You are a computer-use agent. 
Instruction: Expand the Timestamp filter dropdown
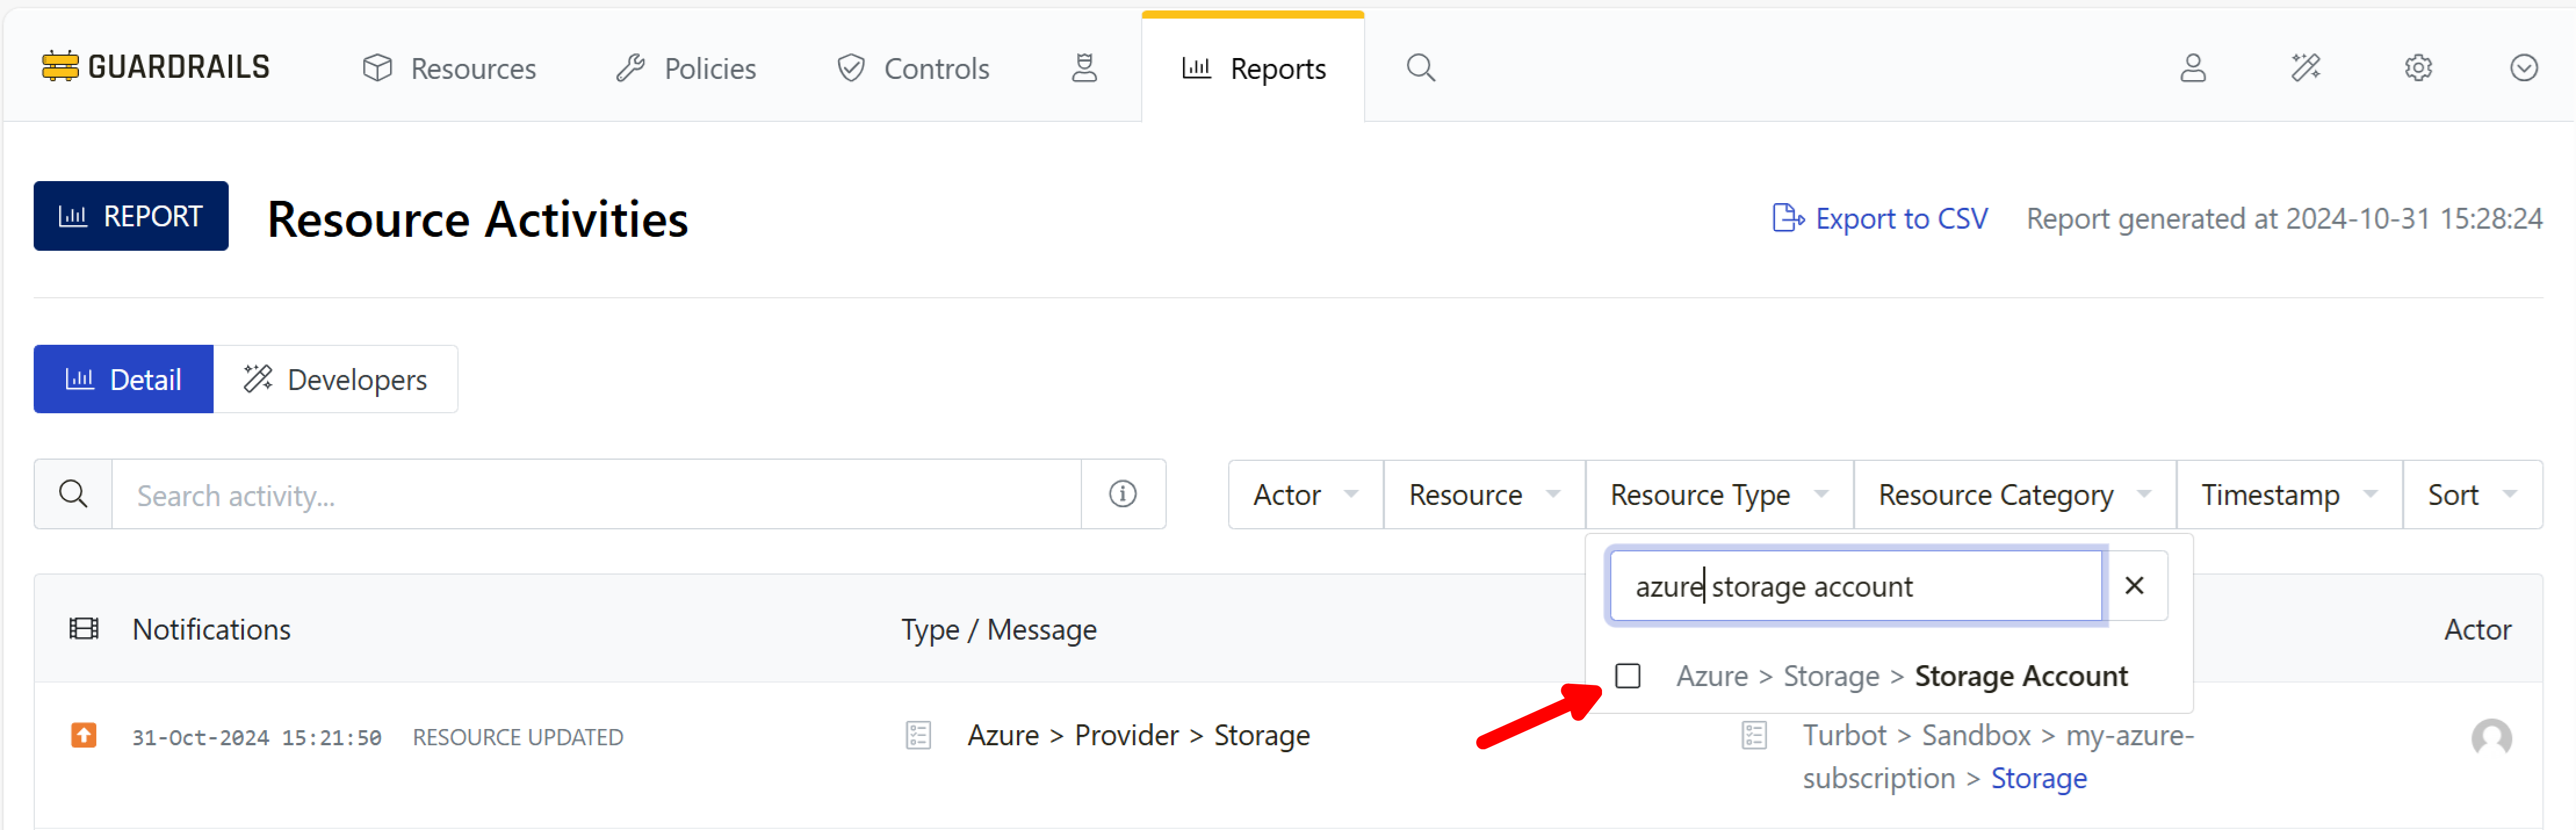click(2287, 495)
